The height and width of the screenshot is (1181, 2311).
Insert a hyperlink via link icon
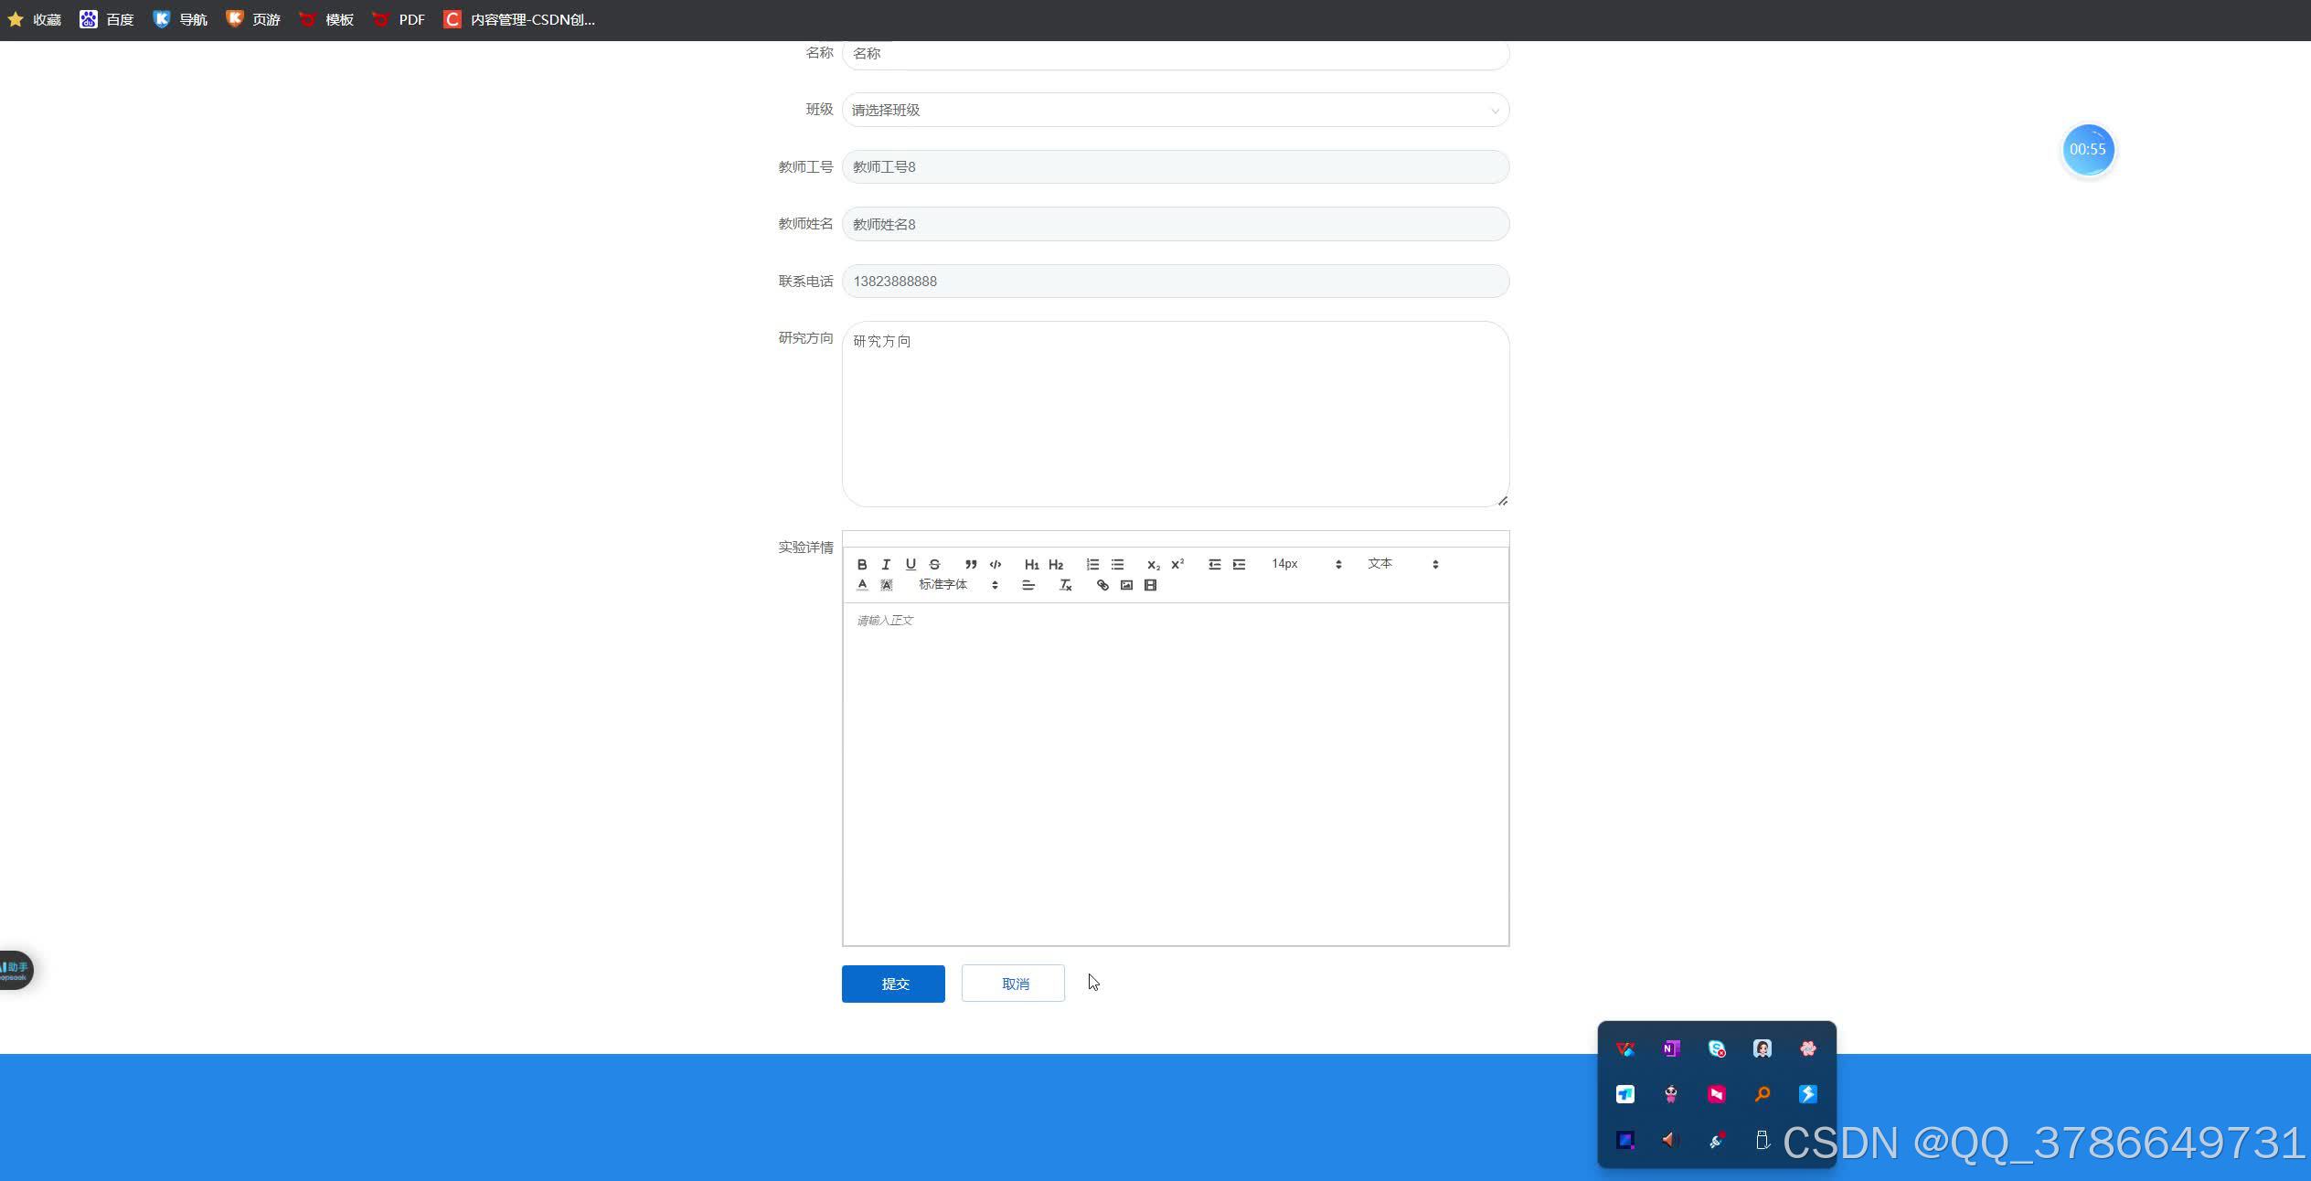1102,585
